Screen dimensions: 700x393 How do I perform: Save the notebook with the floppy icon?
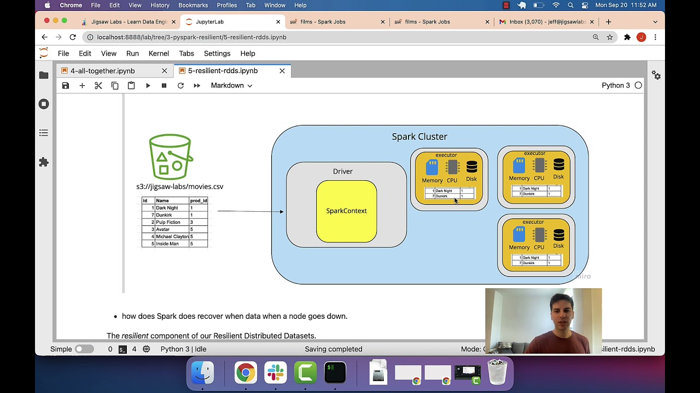pyautogui.click(x=66, y=86)
